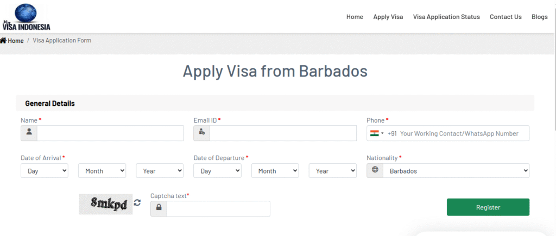556x236 pixels.
Task: Click the person icon beside Name field
Action: 29,133
